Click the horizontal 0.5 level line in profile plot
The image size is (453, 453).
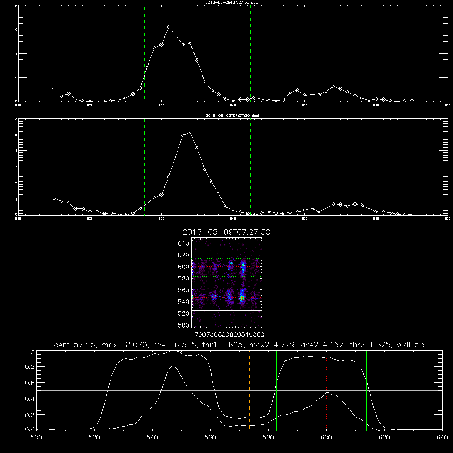click(x=240, y=390)
